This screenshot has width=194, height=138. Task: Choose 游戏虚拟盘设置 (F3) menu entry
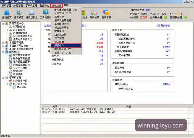(x=66, y=10)
